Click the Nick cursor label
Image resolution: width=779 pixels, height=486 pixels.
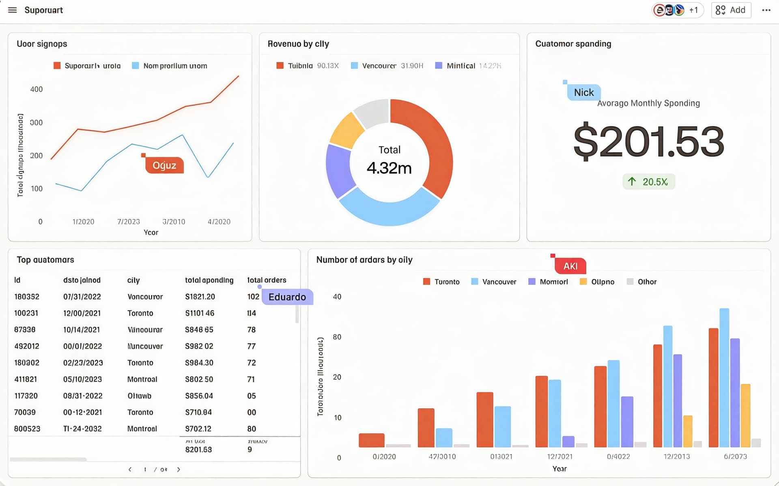(x=583, y=92)
